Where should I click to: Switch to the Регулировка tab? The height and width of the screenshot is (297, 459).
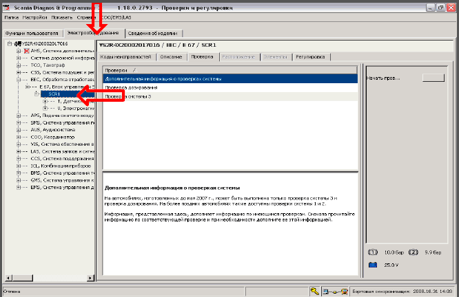click(x=309, y=56)
